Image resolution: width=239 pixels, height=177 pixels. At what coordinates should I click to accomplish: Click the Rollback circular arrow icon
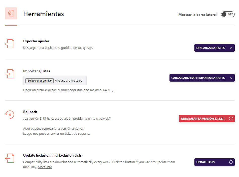coord(10,115)
